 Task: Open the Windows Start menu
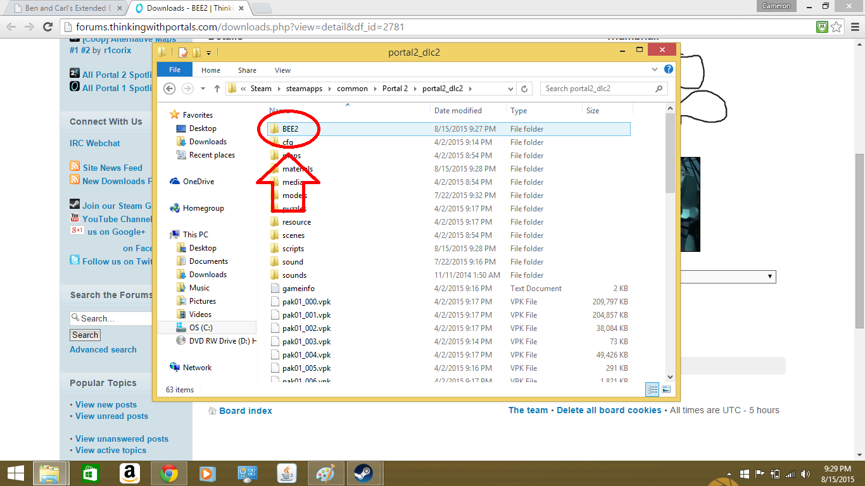(x=15, y=473)
